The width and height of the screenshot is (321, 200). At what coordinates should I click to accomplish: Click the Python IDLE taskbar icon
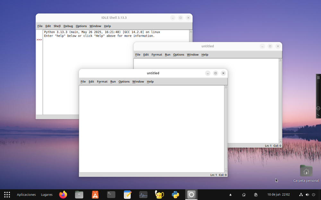point(175,195)
